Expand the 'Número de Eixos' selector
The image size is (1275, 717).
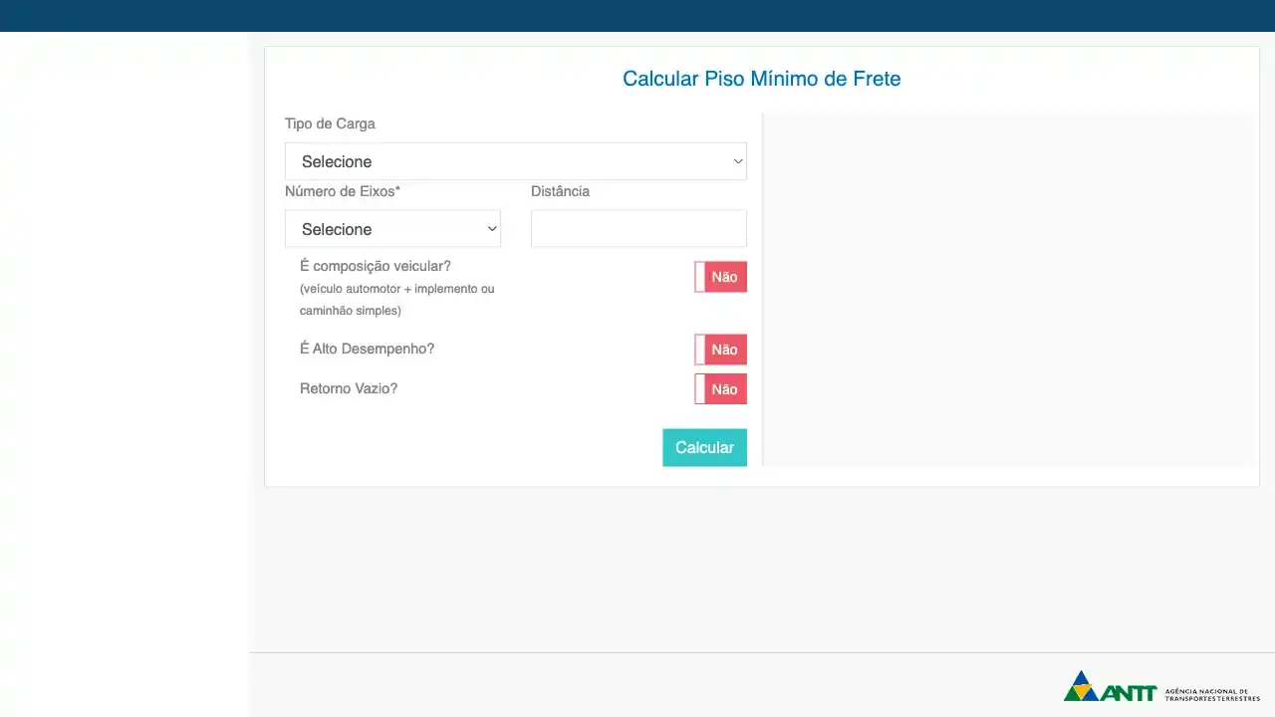[392, 229]
